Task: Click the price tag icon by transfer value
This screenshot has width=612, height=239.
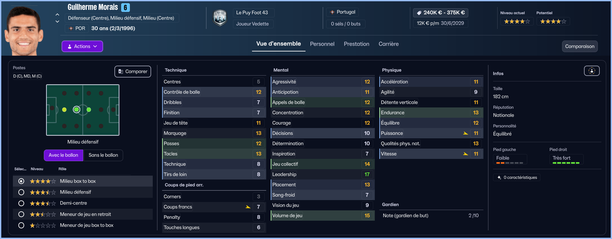Action: [419, 13]
